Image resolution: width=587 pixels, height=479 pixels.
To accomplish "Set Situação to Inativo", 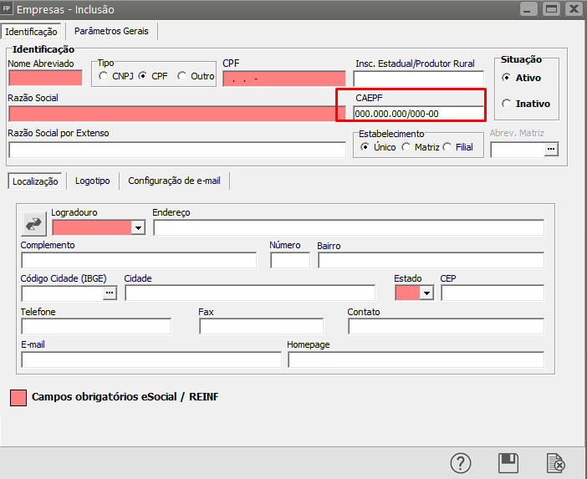I will coord(507,104).
